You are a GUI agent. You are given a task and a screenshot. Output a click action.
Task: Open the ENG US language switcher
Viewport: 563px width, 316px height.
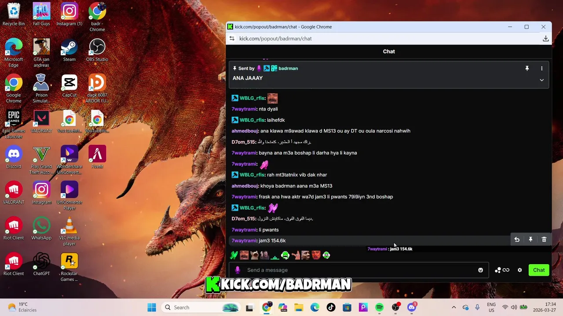[x=491, y=307]
